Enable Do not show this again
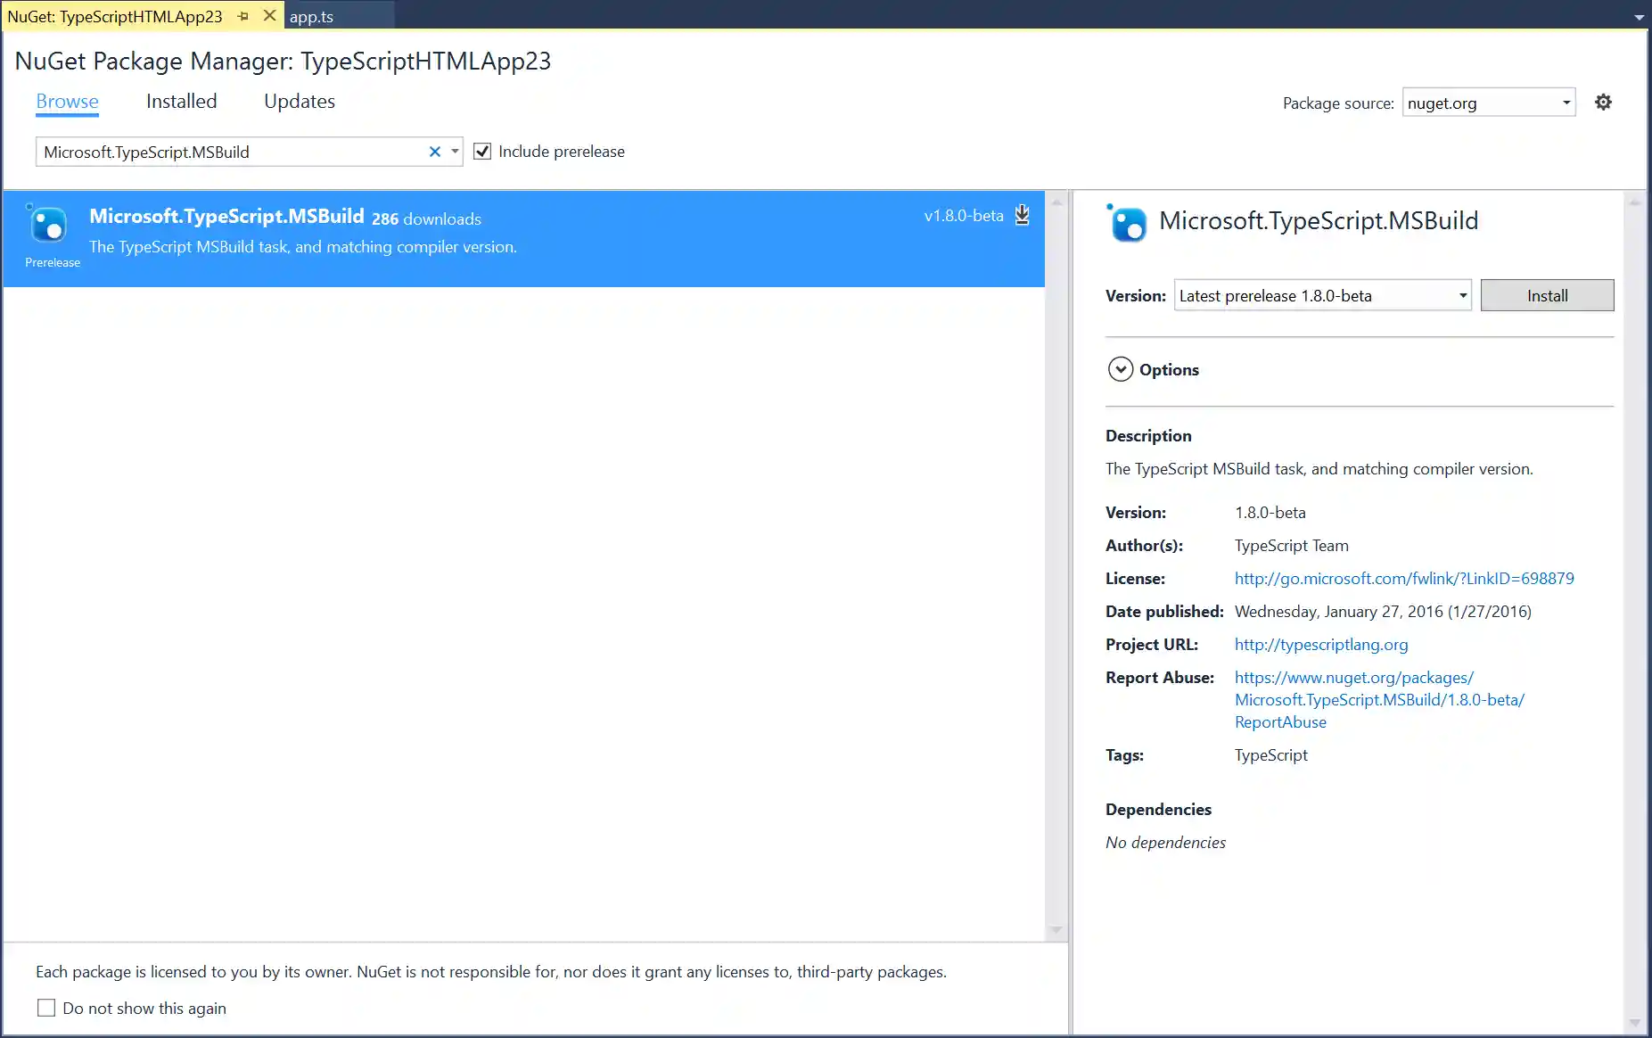This screenshot has width=1652, height=1038. 46,1008
